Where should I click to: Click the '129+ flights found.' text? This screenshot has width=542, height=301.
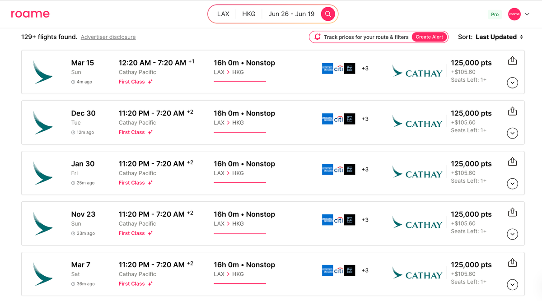[x=49, y=37]
